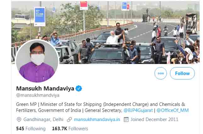This screenshot has width=203, height=134.
Task: View the header banner photo
Action: [105, 32]
